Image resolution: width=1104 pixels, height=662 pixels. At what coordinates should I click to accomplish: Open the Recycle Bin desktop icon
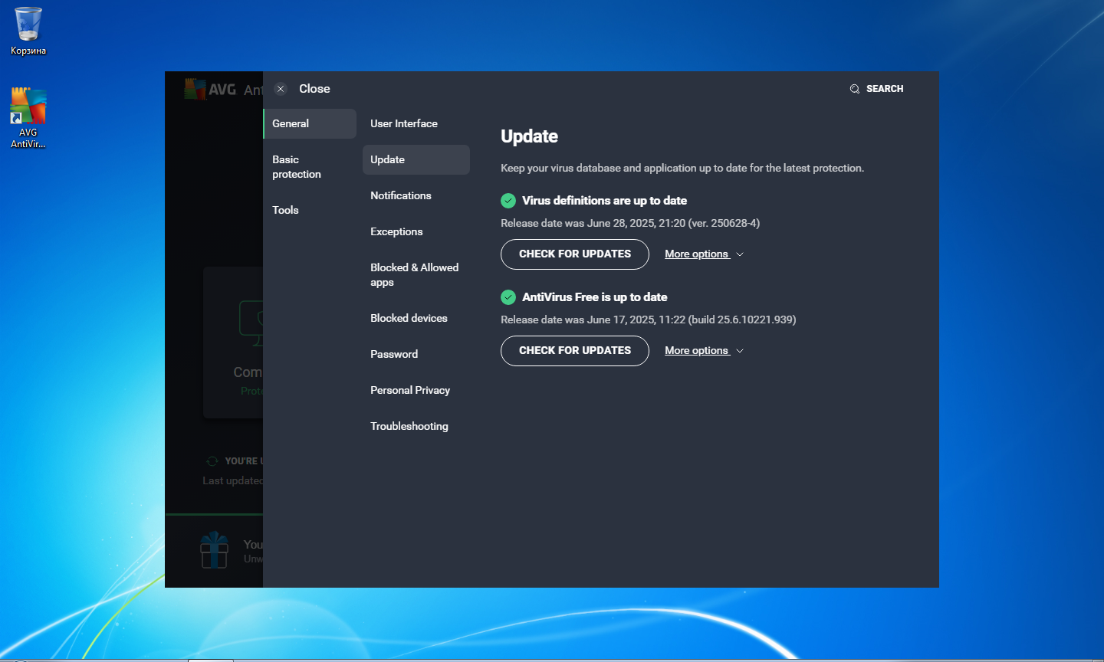pos(28,31)
